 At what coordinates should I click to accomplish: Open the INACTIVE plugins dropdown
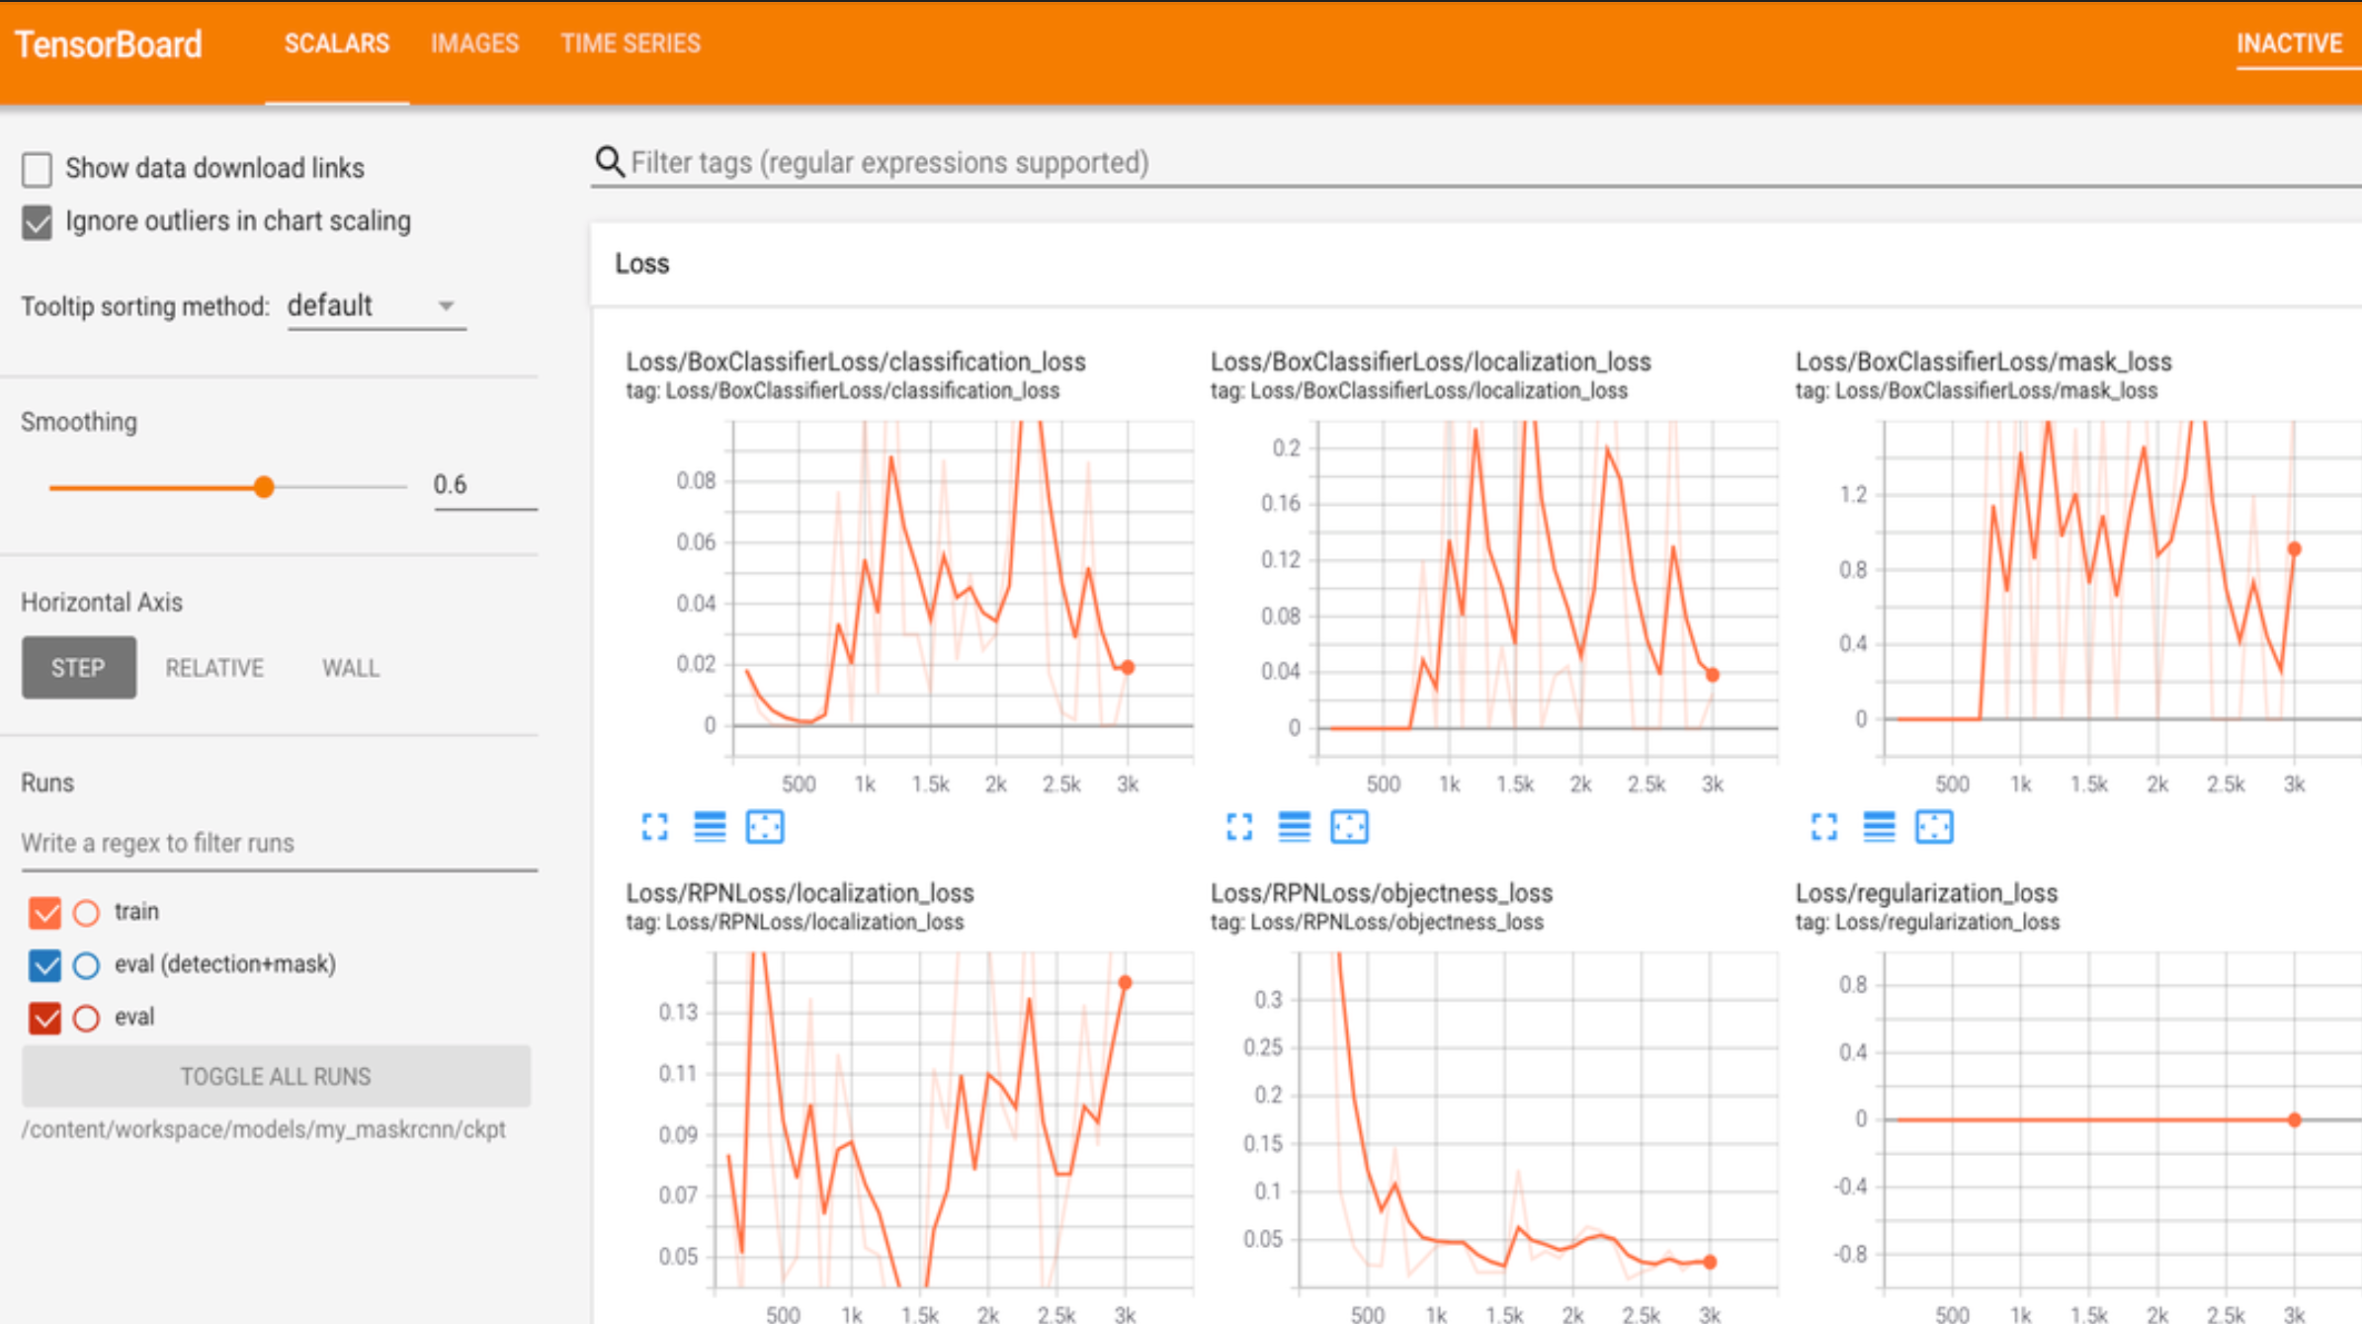point(2289,44)
